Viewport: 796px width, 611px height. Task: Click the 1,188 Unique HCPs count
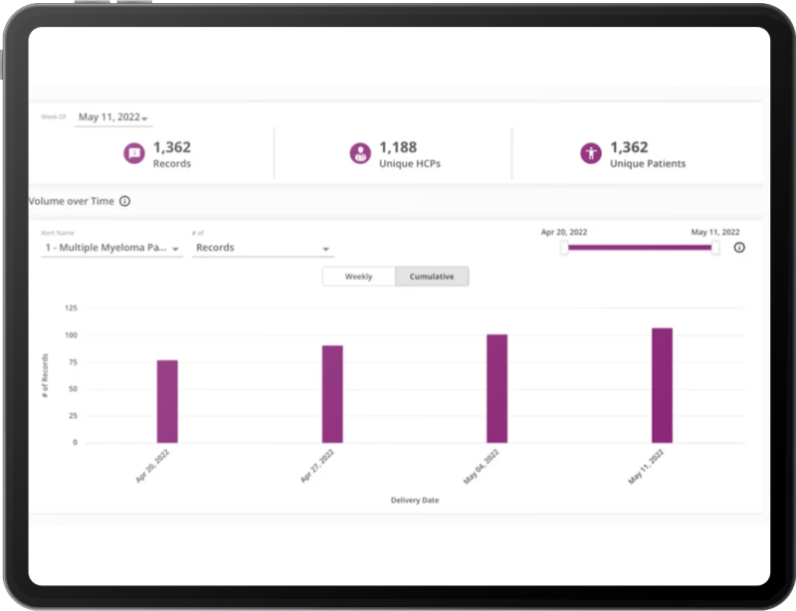point(398,147)
